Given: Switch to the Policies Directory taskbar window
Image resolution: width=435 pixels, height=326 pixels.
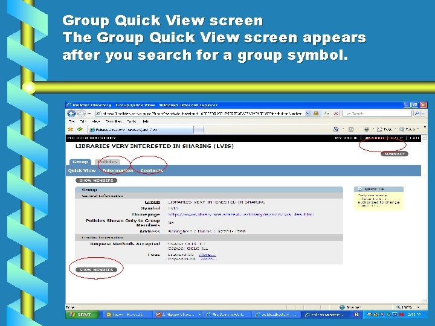Looking at the screenshot, I should coord(326,315).
